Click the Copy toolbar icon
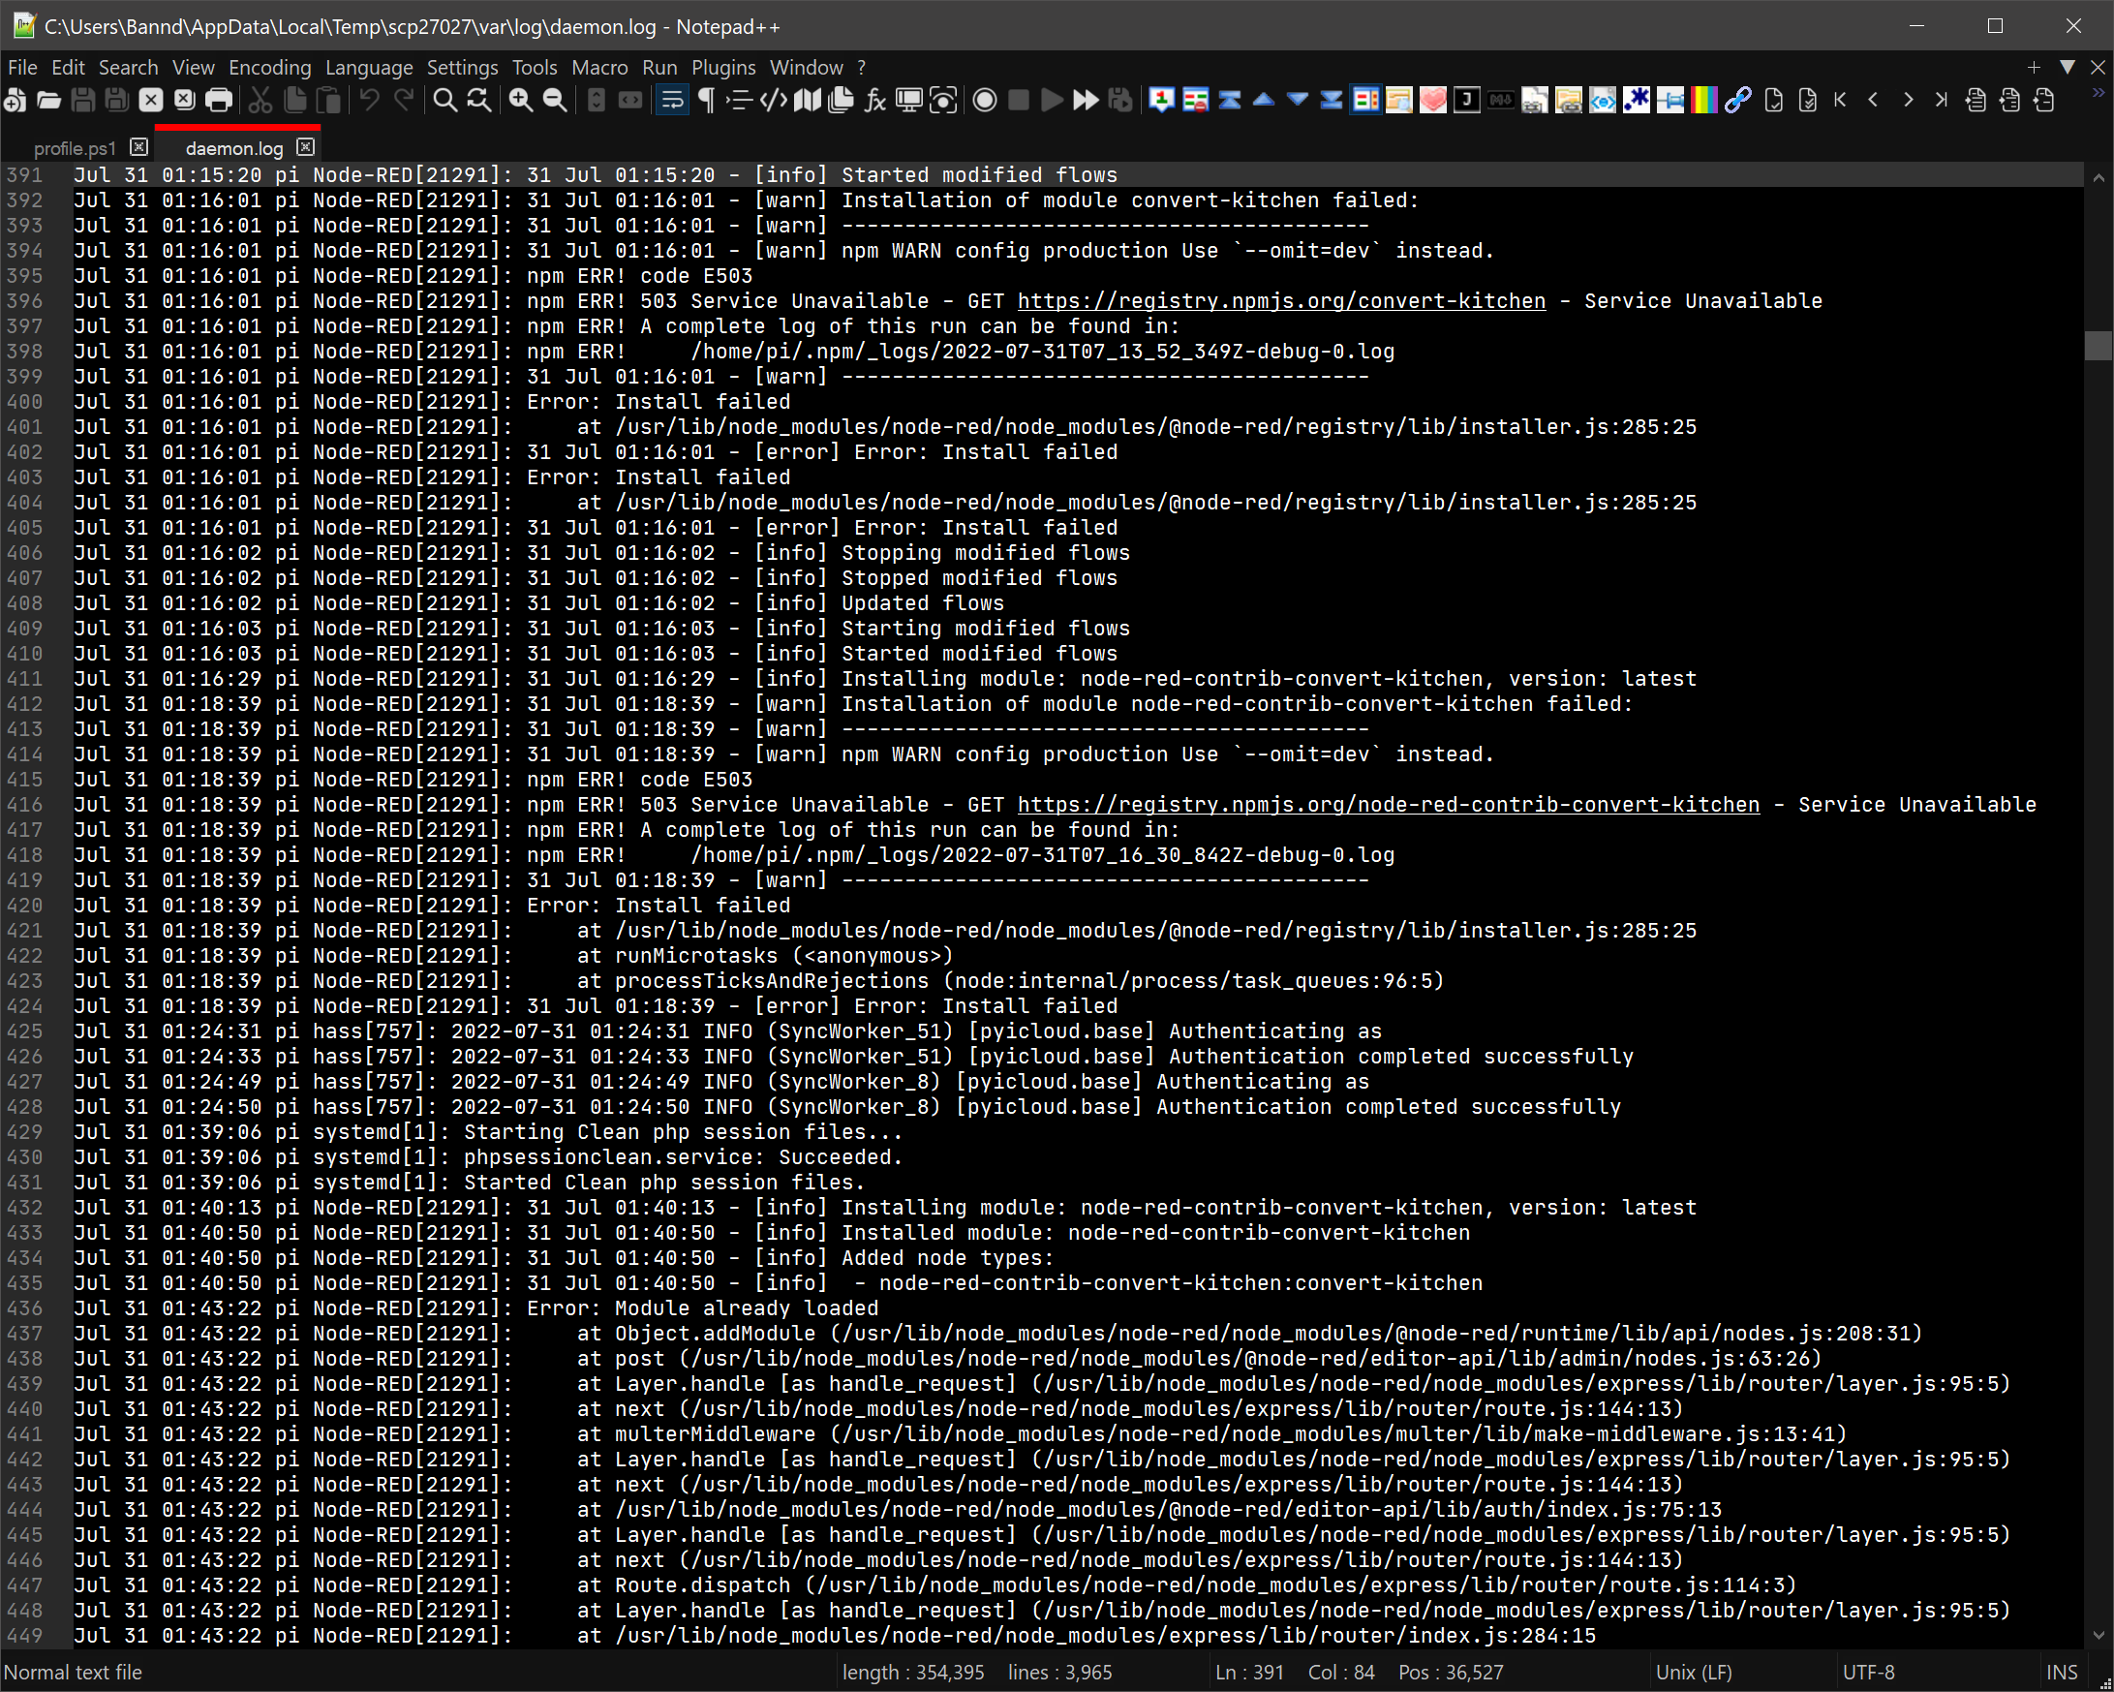The image size is (2114, 1692). click(295, 100)
